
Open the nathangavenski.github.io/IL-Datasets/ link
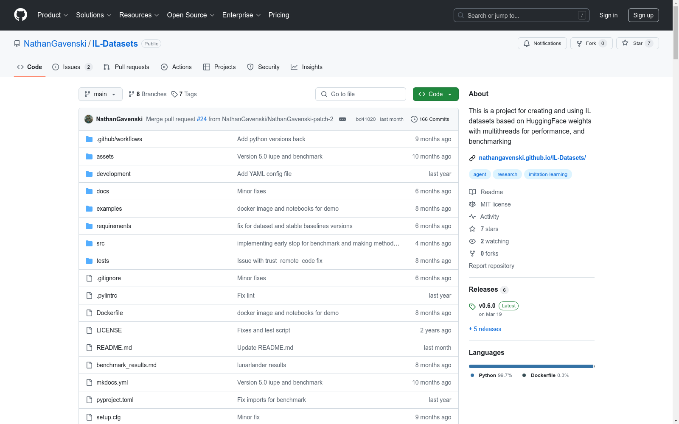coord(532,158)
